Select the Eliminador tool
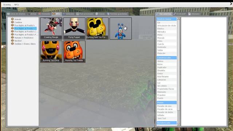This screenshot has height=131, width=233. click(x=167, y=92)
